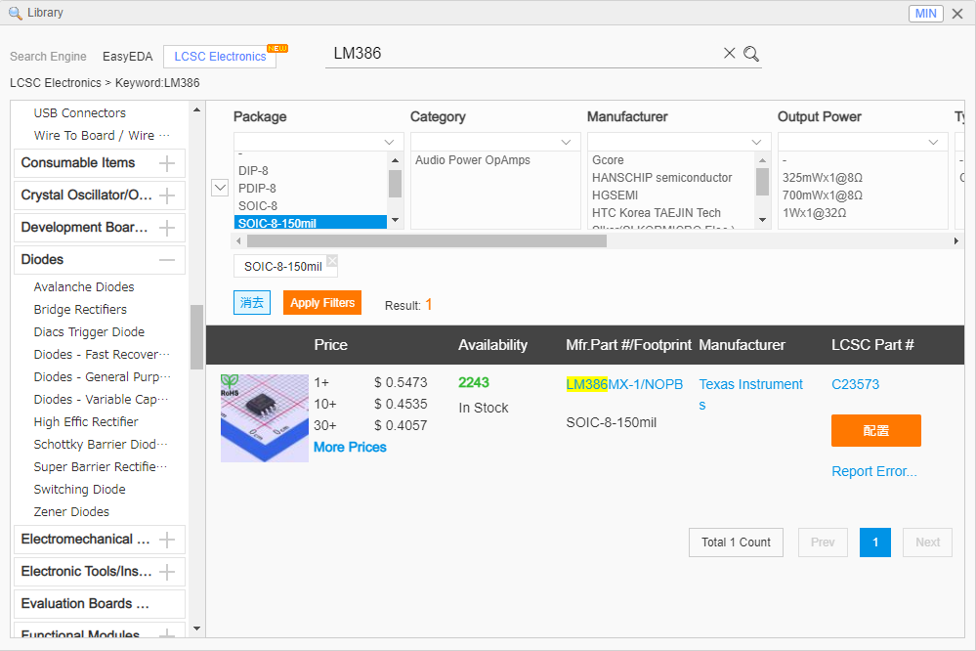
Task: Switch to the EasyEDA search engine
Action: [x=128, y=57]
